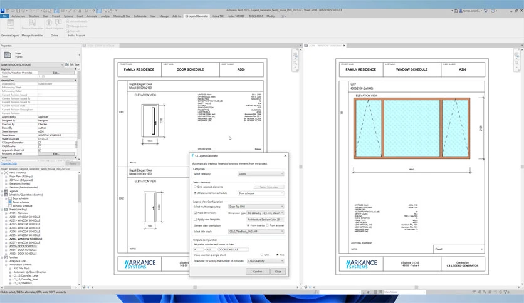Click the sheet prefix 'A' input field
Screen dimensions: 524x303
[x=199, y=250]
